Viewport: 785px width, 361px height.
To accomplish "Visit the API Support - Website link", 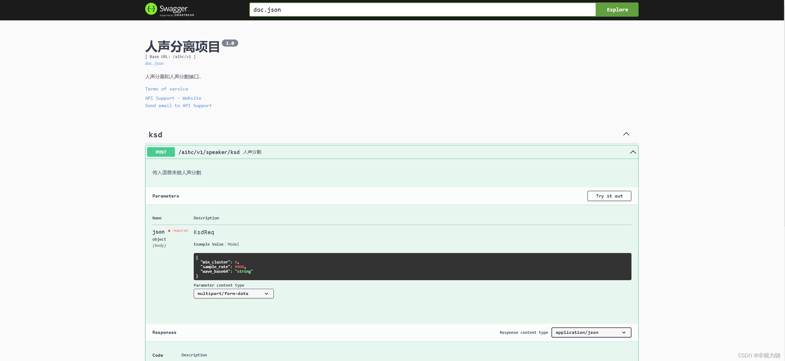I will (x=173, y=98).
